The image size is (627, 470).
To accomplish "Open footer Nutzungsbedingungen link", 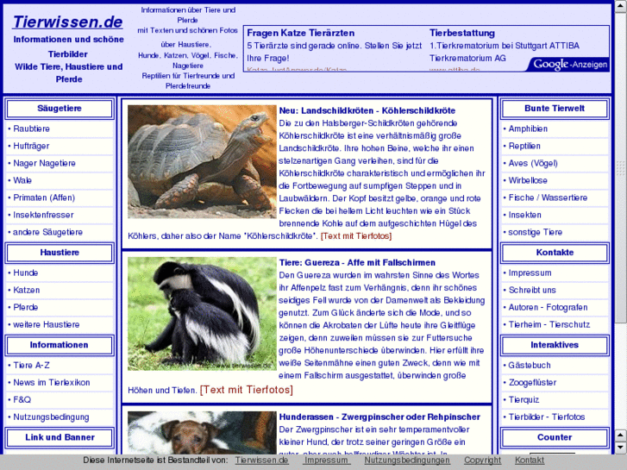I will click(407, 460).
